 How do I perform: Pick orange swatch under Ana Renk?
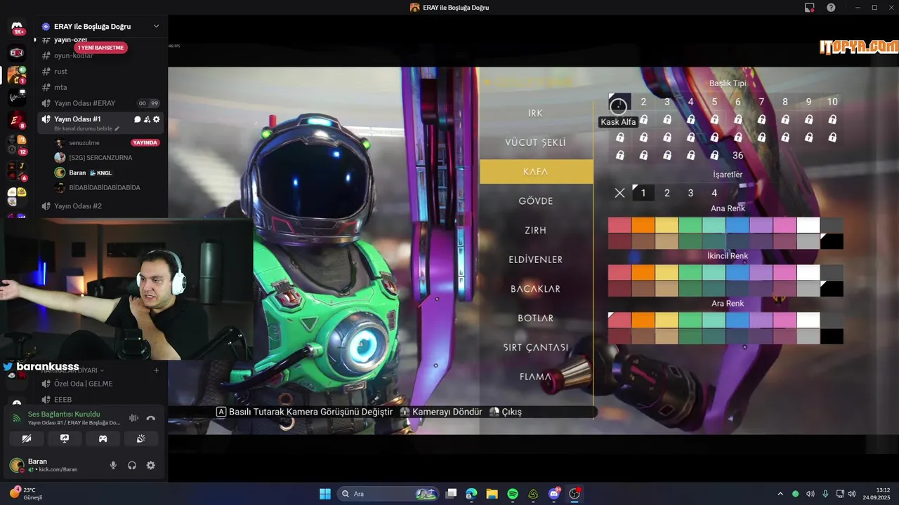643,225
